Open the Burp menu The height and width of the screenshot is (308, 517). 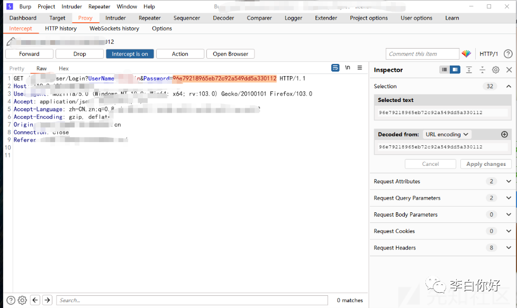[x=25, y=6]
